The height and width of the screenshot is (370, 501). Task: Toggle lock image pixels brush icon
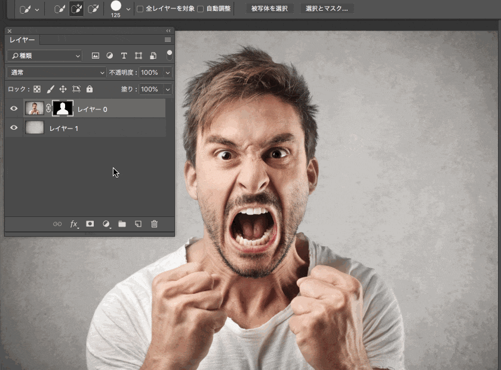click(50, 89)
